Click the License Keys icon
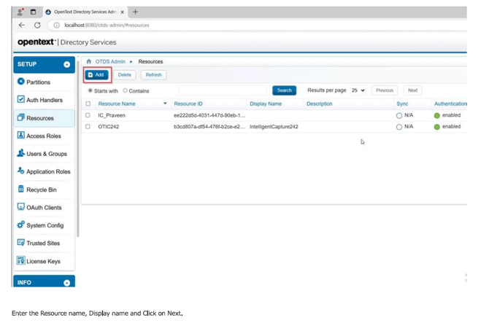Screen dimensions: 489x323 20,260
